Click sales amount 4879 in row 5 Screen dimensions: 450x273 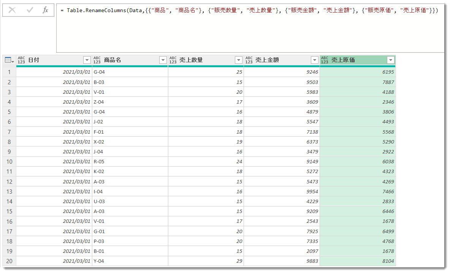[282, 112]
